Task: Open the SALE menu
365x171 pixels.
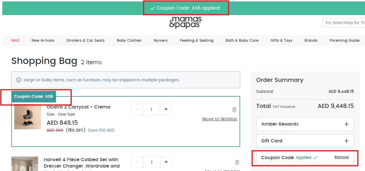Action: (15, 41)
